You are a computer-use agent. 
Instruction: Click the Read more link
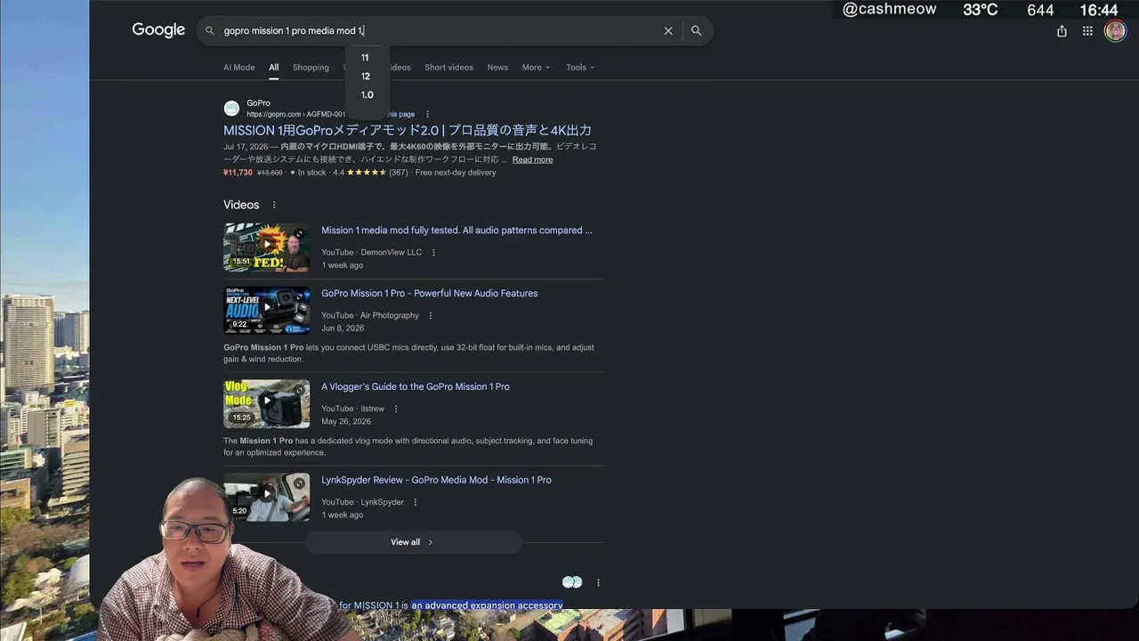click(532, 160)
